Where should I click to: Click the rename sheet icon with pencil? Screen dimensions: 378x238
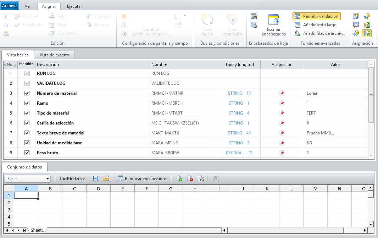click(201, 178)
